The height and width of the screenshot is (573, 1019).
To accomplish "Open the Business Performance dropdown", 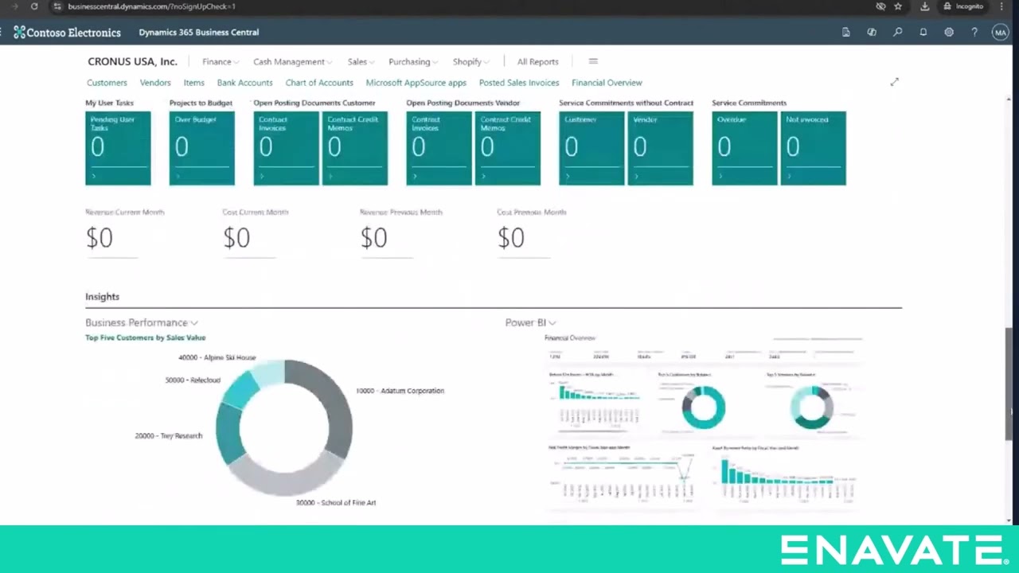I will coord(142,322).
